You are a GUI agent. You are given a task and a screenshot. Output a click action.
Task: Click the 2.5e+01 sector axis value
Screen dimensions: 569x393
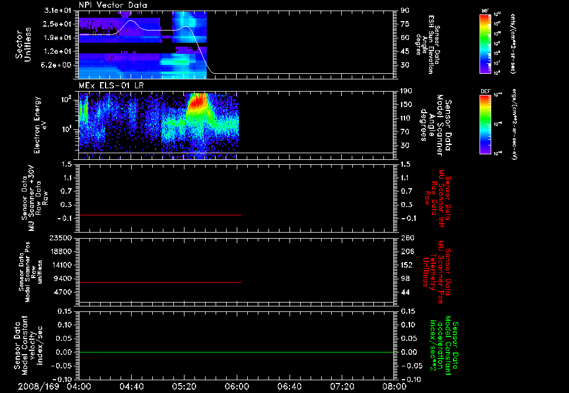(x=58, y=24)
